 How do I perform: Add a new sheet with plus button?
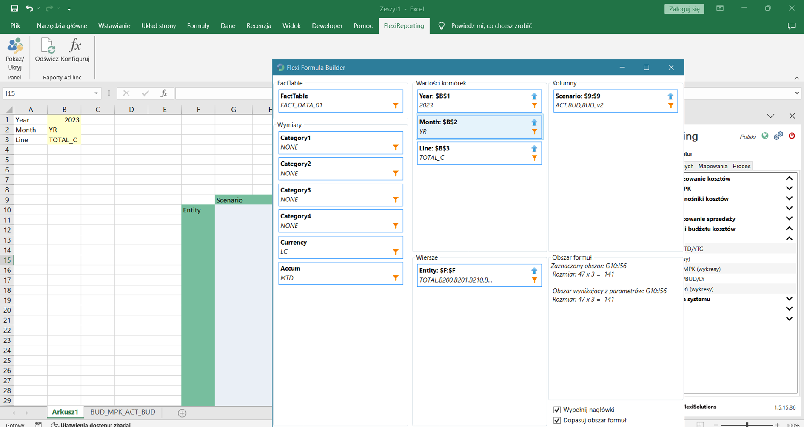pos(182,413)
